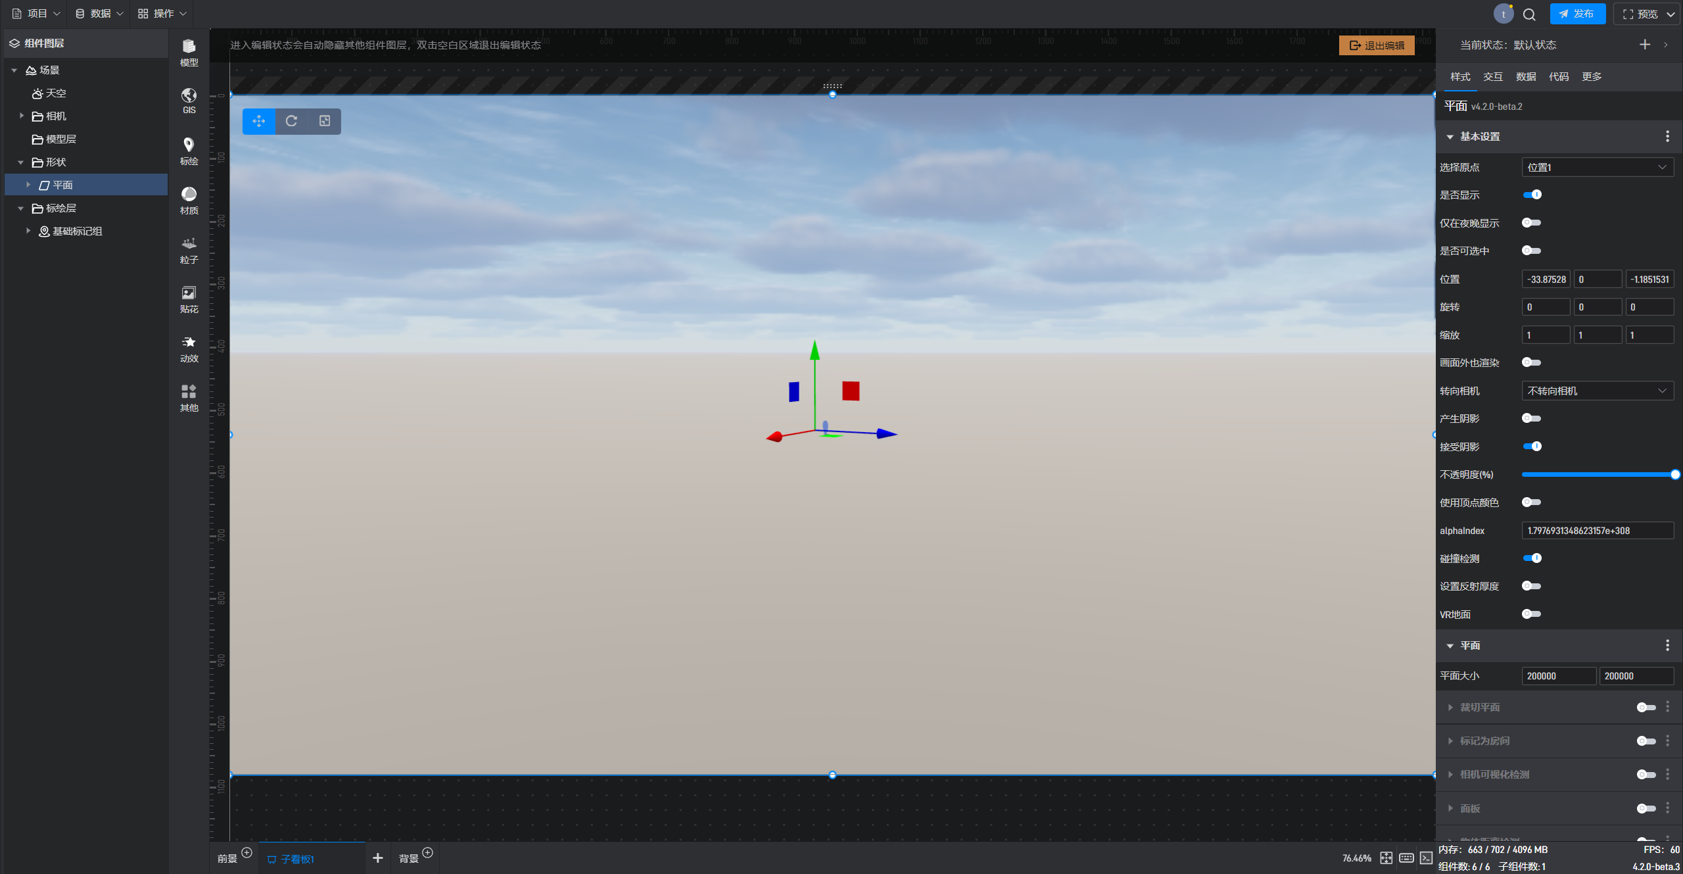Enable the 产生阴影 cast shadow switch
Image resolution: width=1683 pixels, height=874 pixels.
point(1532,419)
